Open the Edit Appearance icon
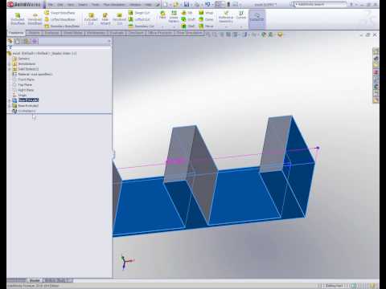The height and width of the screenshot is (289, 386). click(x=264, y=35)
